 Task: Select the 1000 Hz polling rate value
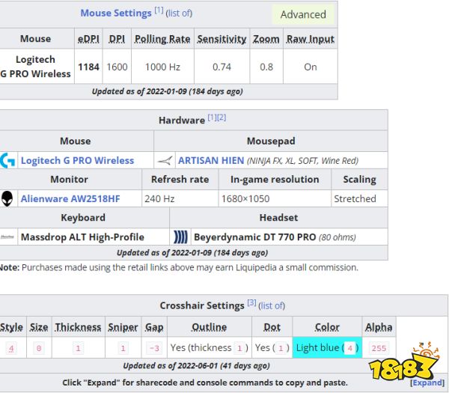[x=162, y=67]
